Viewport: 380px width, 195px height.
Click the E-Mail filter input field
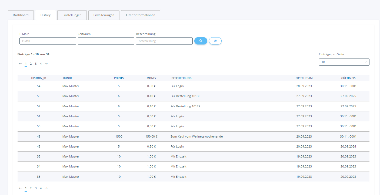tap(48, 41)
